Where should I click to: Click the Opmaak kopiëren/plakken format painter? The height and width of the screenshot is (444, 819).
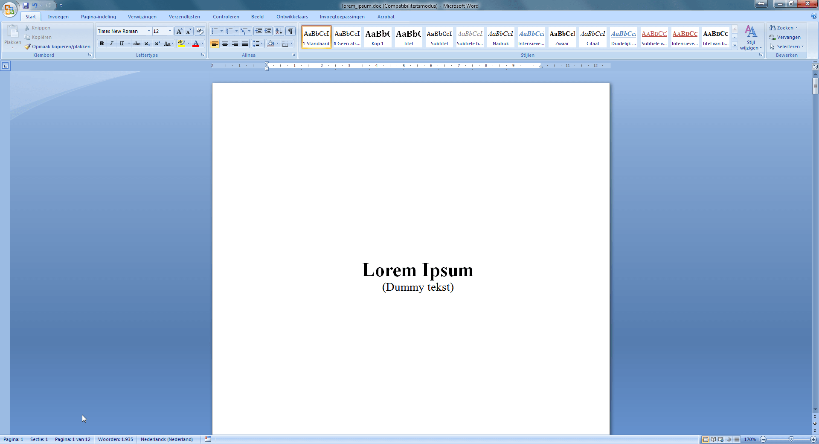tap(58, 47)
